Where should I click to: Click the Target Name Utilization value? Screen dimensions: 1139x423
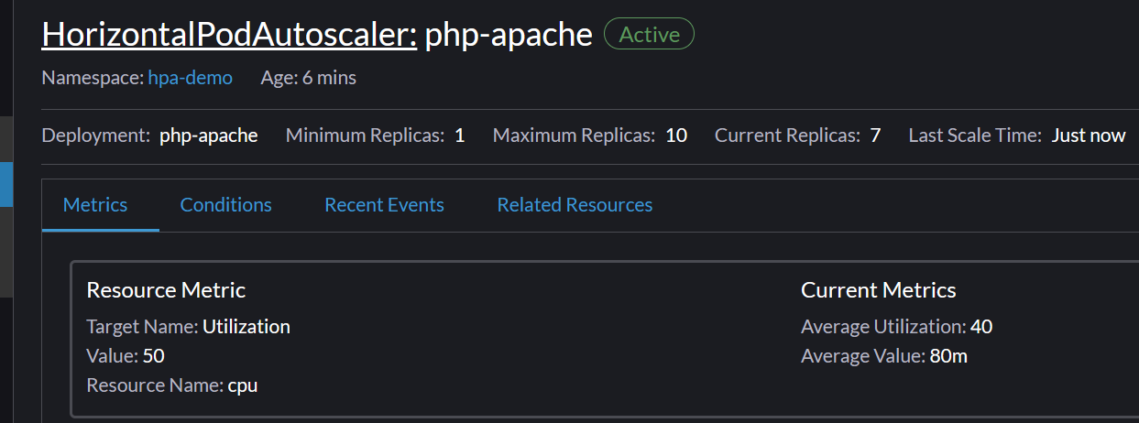(246, 327)
